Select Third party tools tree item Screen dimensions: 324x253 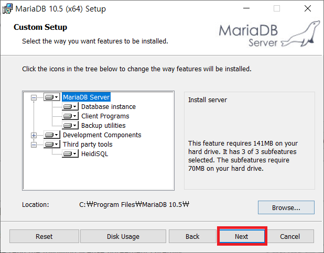pos(88,145)
